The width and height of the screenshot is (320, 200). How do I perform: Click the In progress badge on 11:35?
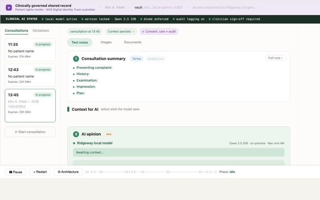43,44
